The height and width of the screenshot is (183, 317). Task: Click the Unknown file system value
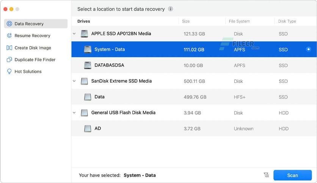pos(243,129)
